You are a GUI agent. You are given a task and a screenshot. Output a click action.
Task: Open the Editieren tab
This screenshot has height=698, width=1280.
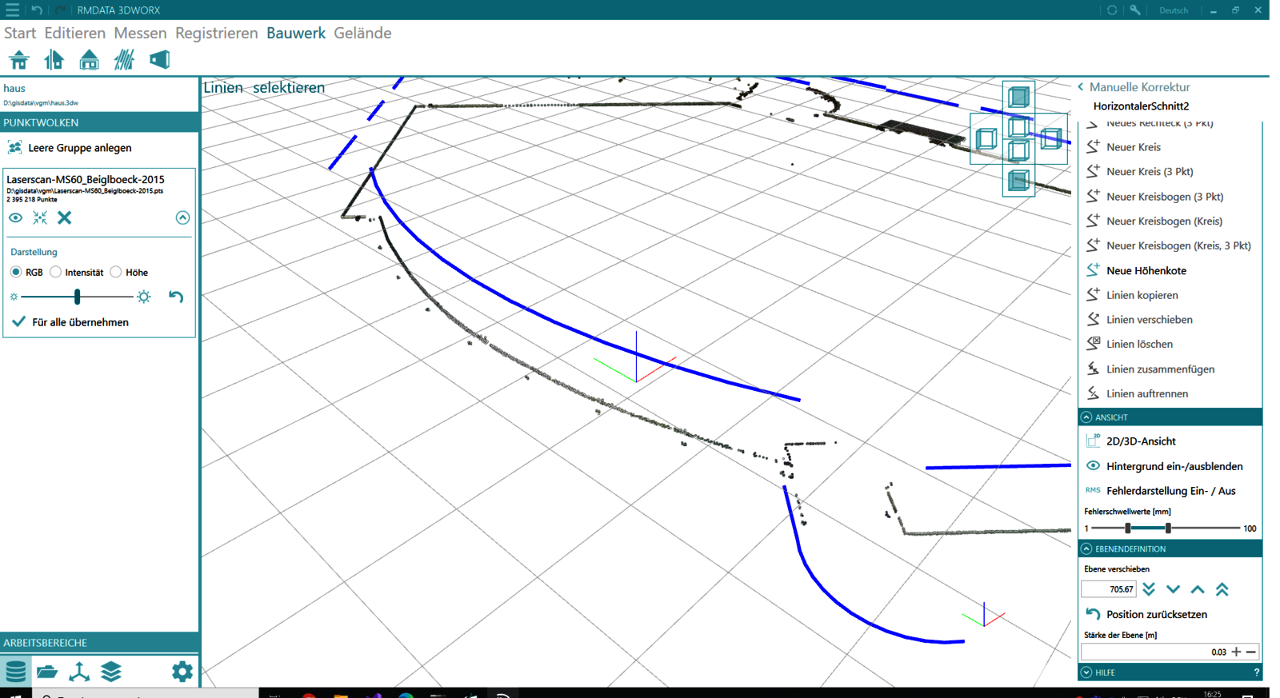point(75,33)
